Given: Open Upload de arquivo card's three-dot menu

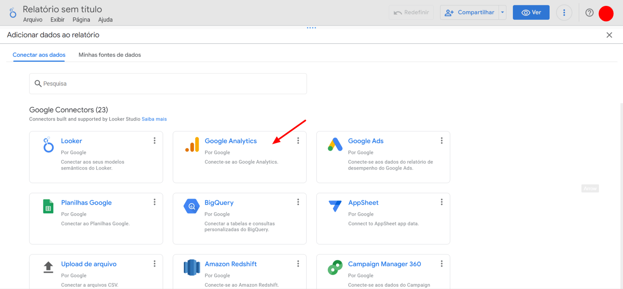Looking at the screenshot, I should (154, 264).
